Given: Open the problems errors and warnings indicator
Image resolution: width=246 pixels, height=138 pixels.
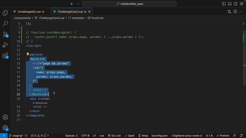Looking at the screenshot, I should (40, 136).
